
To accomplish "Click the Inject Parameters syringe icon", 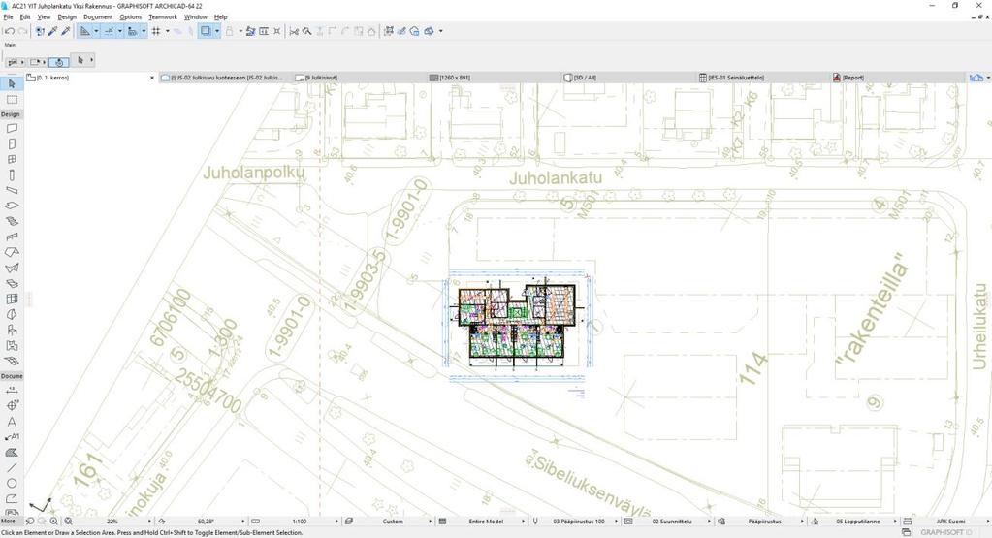I will click(x=66, y=31).
